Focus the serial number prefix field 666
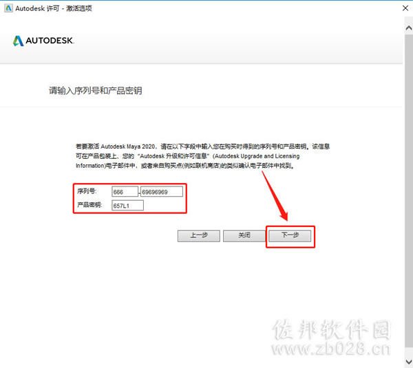The image size is (413, 368). coord(125,192)
